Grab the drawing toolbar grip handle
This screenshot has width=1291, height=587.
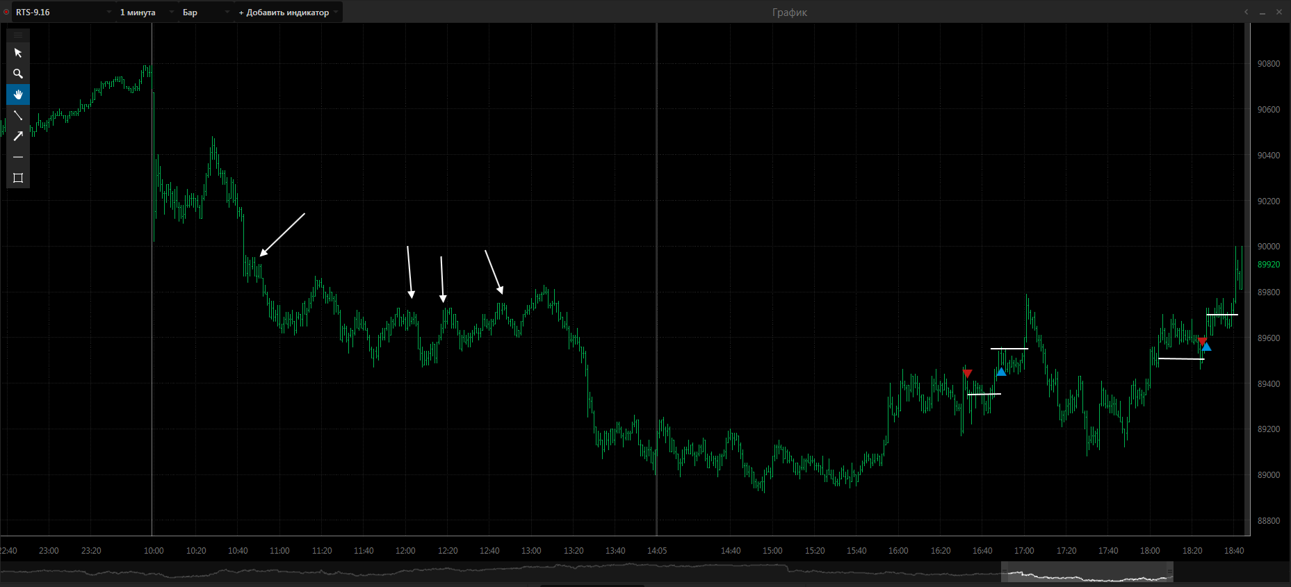(18, 35)
